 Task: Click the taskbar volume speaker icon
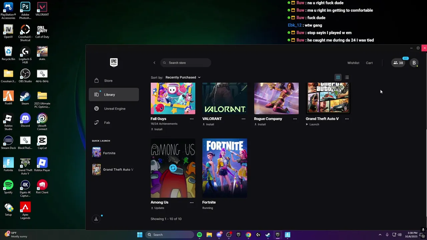pyautogui.click(x=400, y=235)
